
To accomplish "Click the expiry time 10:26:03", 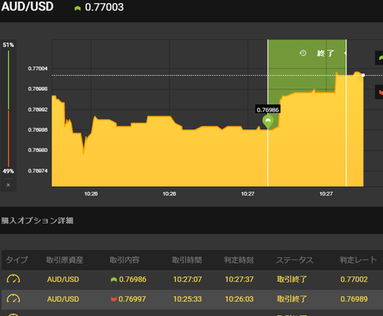I will (239, 299).
